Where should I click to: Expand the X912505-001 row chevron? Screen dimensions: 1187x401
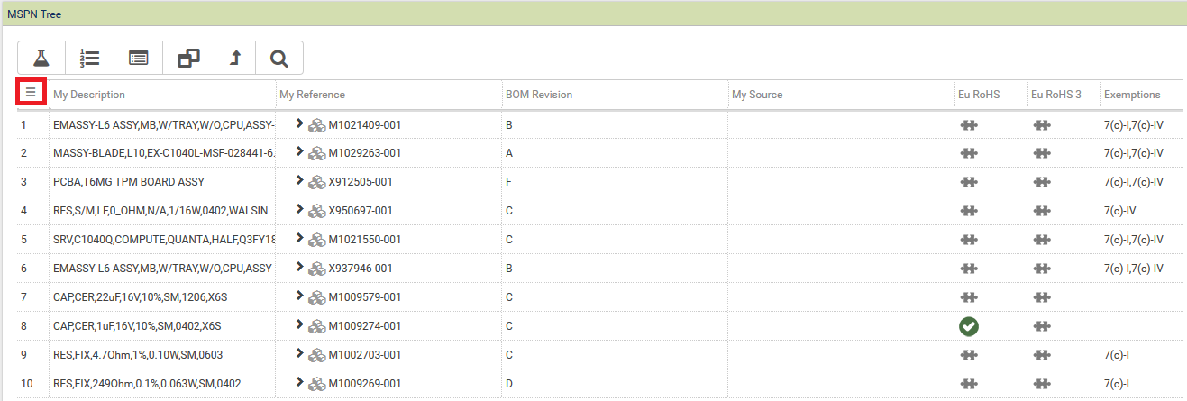299,182
